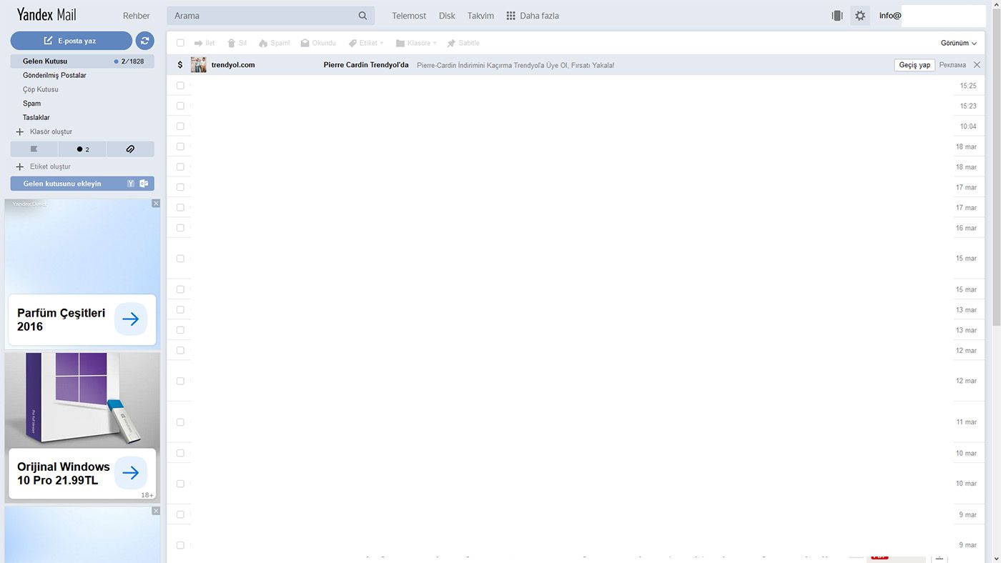Close the bottom sidebar advertisement

(x=156, y=511)
